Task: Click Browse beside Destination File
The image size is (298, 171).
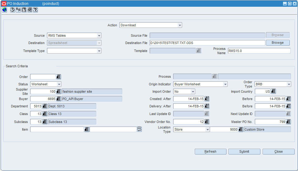Action: (278, 43)
